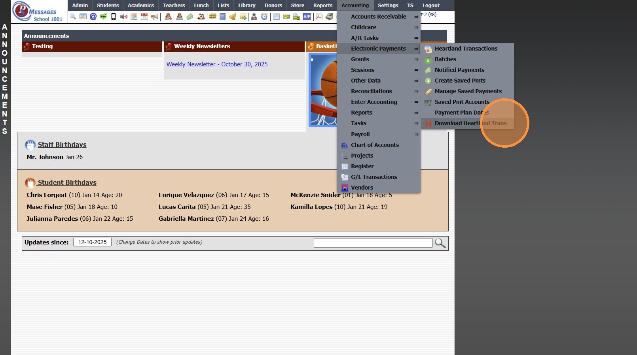Click the Student Birthdays heading link
This screenshot has height=355, width=637.
pos(67,182)
